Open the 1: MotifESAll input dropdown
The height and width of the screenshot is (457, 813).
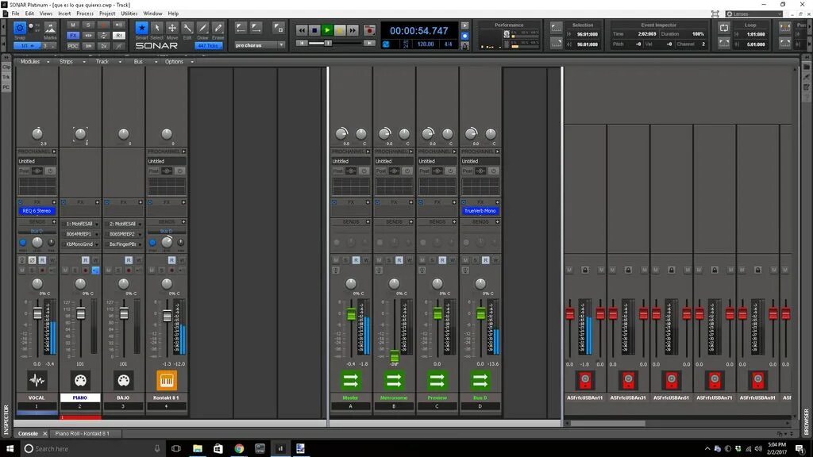[x=80, y=224]
